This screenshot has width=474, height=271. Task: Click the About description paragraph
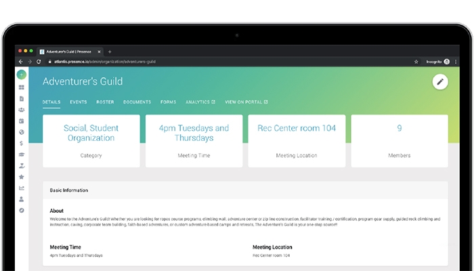point(245,222)
